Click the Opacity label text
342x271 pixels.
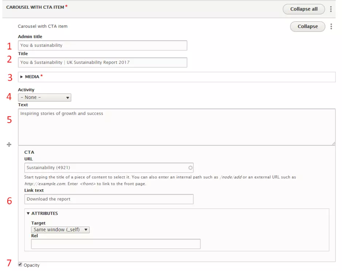coord(32,265)
